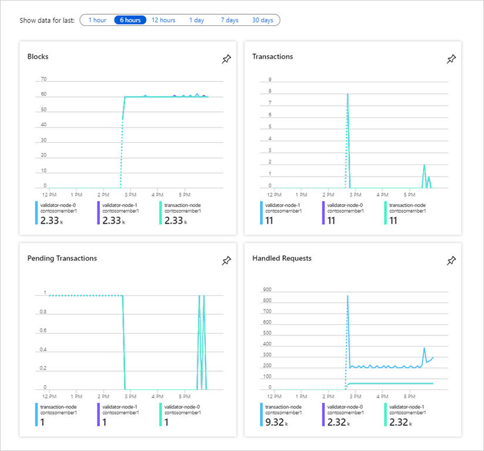Show data for last 30 days
The image size is (484, 451).
click(263, 20)
